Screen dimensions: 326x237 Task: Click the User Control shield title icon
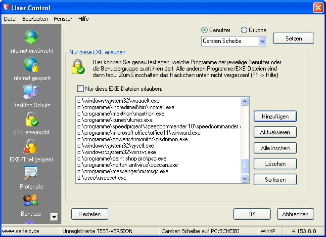7,8
